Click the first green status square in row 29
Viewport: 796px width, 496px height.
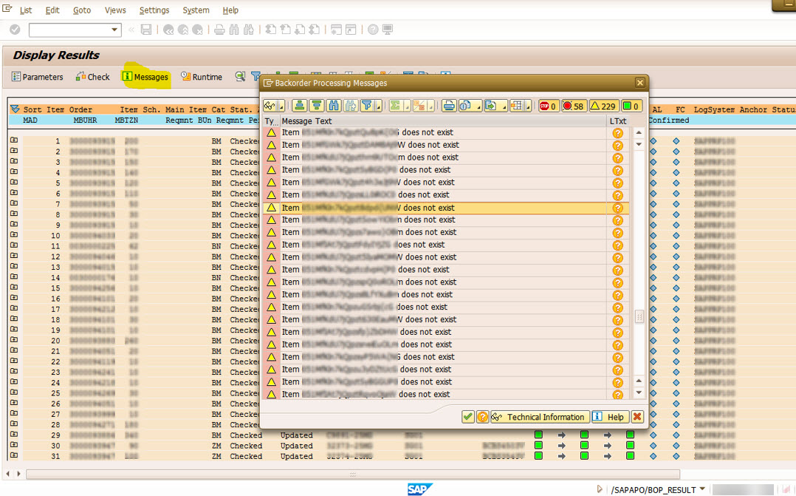tap(538, 435)
